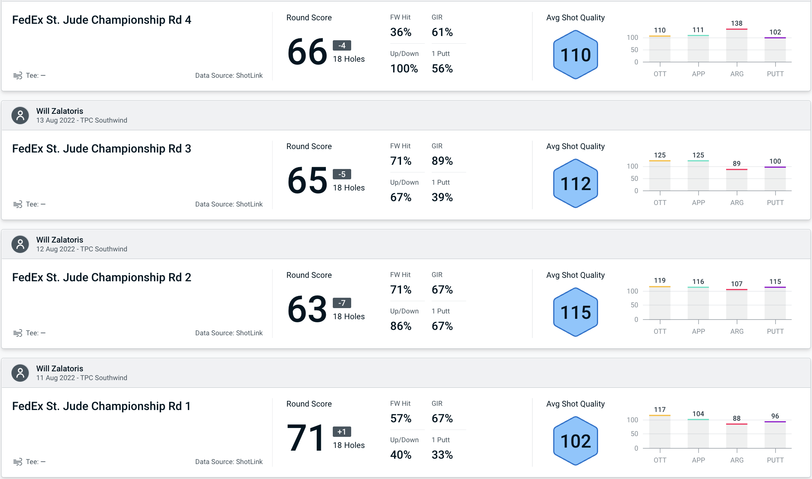This screenshot has width=812, height=479.
Task: Click the 115 shot quality hexagon
Action: coord(575,312)
